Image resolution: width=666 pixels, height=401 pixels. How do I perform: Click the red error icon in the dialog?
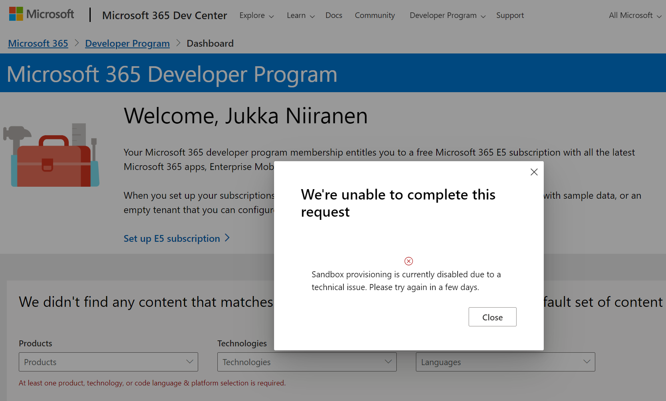[408, 261]
